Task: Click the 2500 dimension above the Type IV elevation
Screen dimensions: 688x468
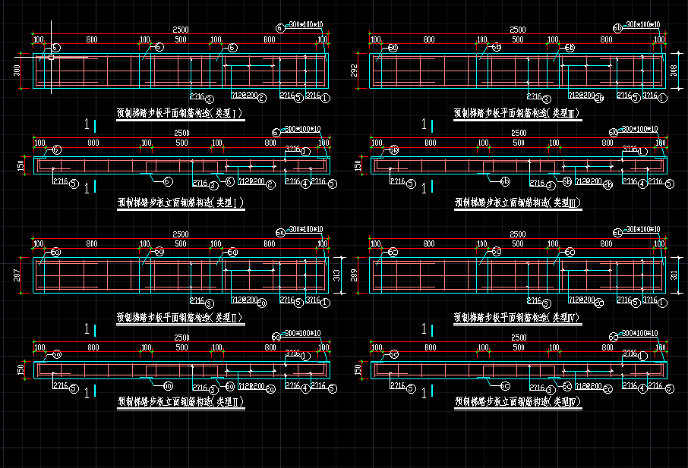Action: pos(519,338)
